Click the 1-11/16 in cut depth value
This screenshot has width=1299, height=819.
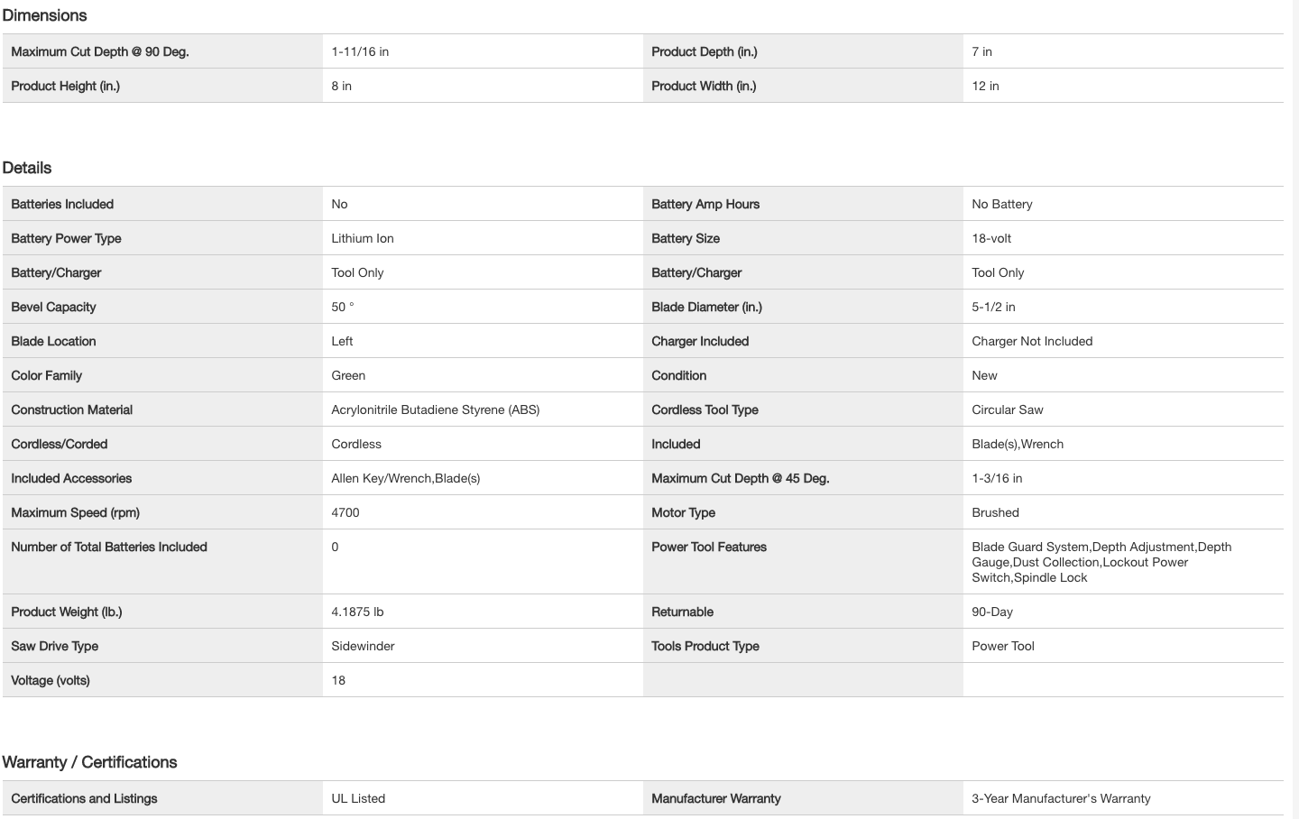[x=360, y=51]
